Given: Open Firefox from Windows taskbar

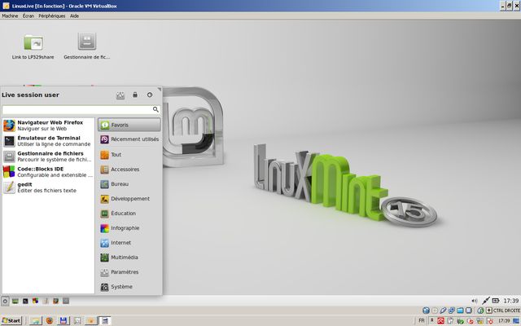Looking at the screenshot, I should coord(50,320).
